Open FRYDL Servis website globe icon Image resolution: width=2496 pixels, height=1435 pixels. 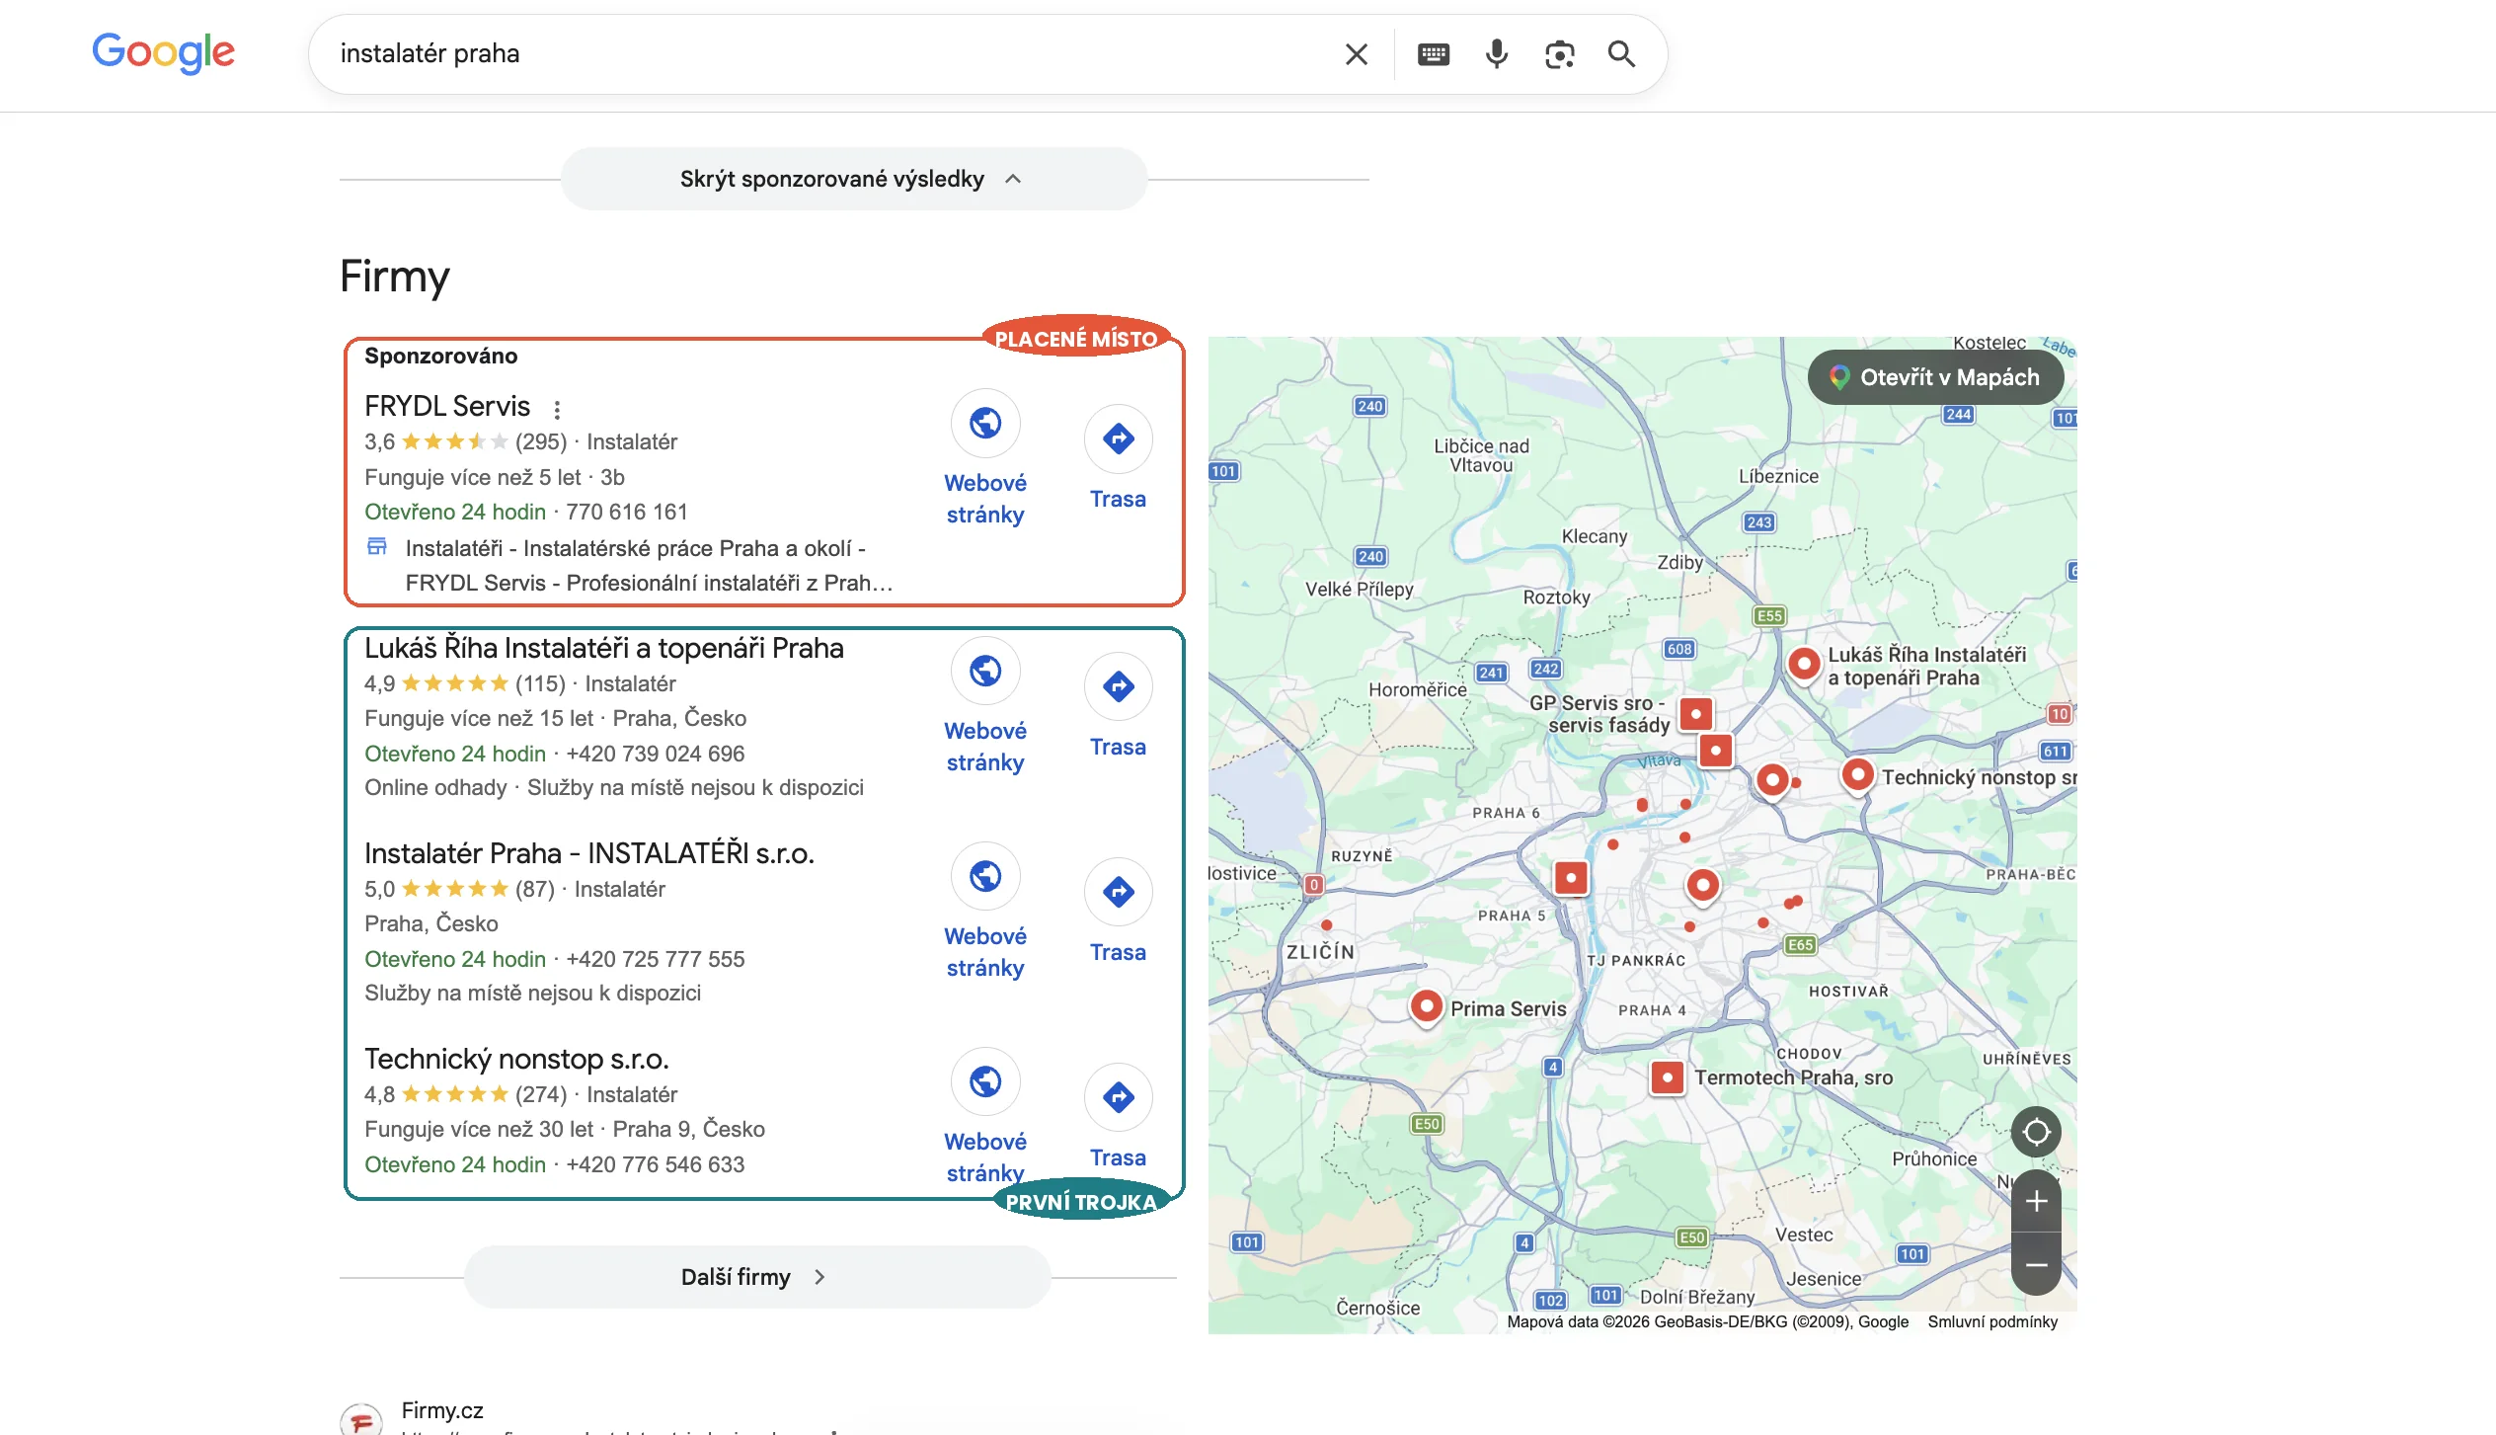point(985,424)
